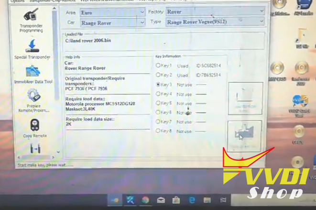316x210 pixels.
Task: Click the 'PCF 7936 ( PCF 7936' transponder text
Action: click(x=86, y=88)
